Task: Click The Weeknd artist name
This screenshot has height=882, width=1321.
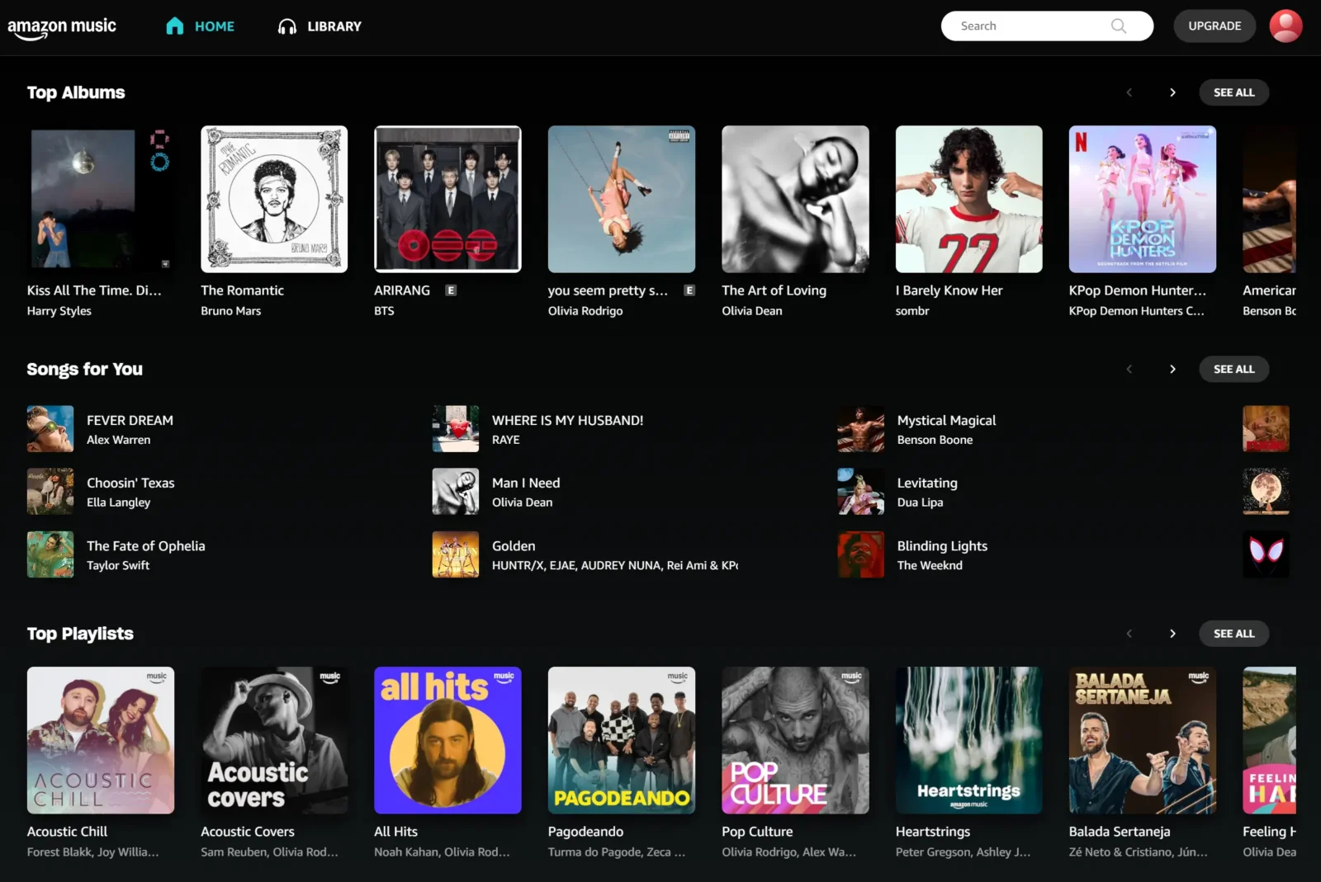Action: [930, 565]
